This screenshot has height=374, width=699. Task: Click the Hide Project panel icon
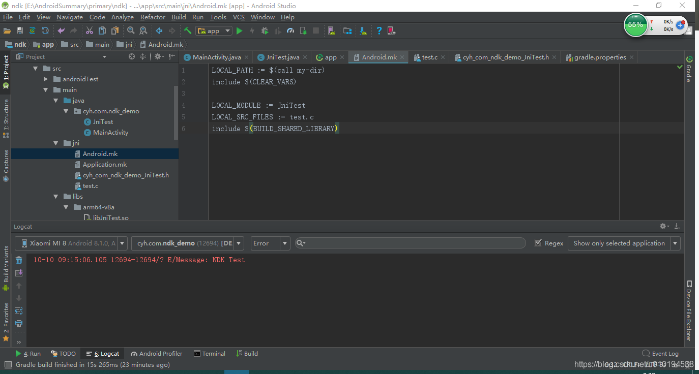pos(172,56)
